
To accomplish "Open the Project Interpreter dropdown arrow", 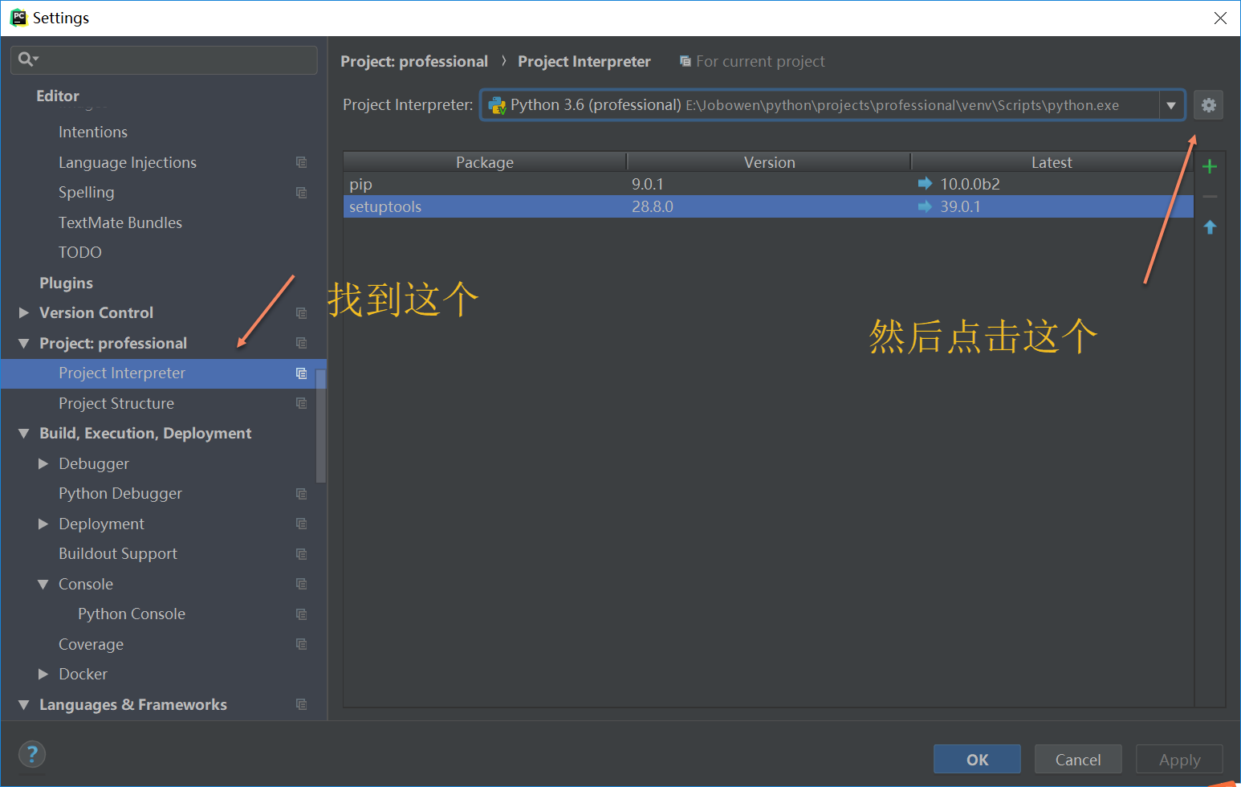I will (x=1171, y=105).
